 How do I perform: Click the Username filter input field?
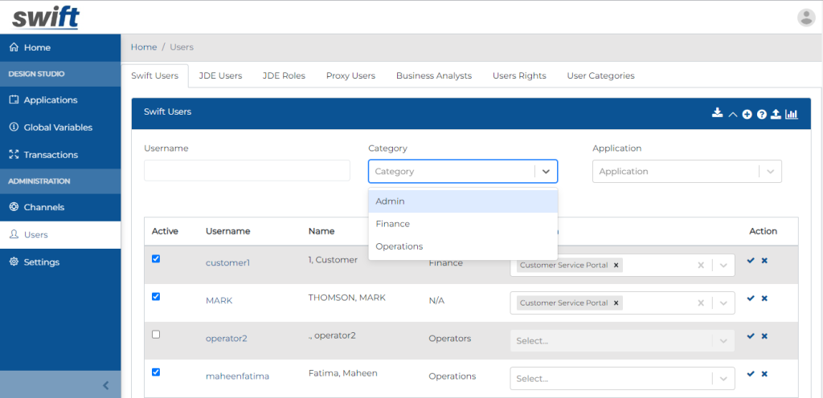tap(247, 170)
